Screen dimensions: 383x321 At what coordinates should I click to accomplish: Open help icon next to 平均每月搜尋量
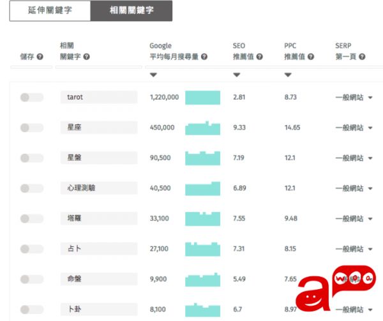point(204,57)
